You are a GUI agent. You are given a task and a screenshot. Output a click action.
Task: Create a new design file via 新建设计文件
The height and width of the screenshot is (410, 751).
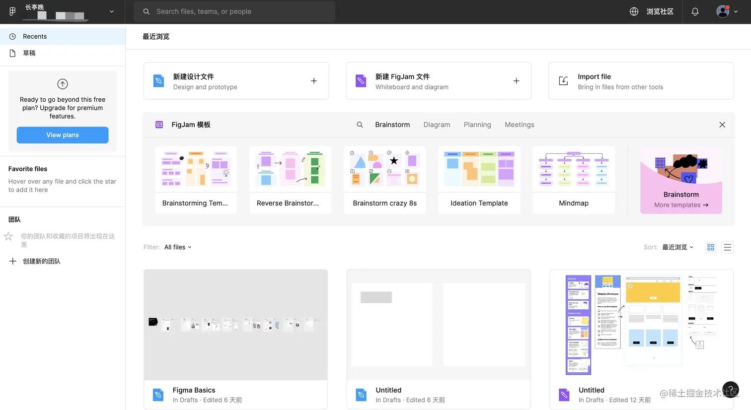(236, 81)
